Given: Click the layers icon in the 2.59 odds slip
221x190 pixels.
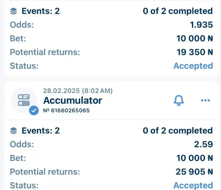Looking at the screenshot, I should pos(13,131).
